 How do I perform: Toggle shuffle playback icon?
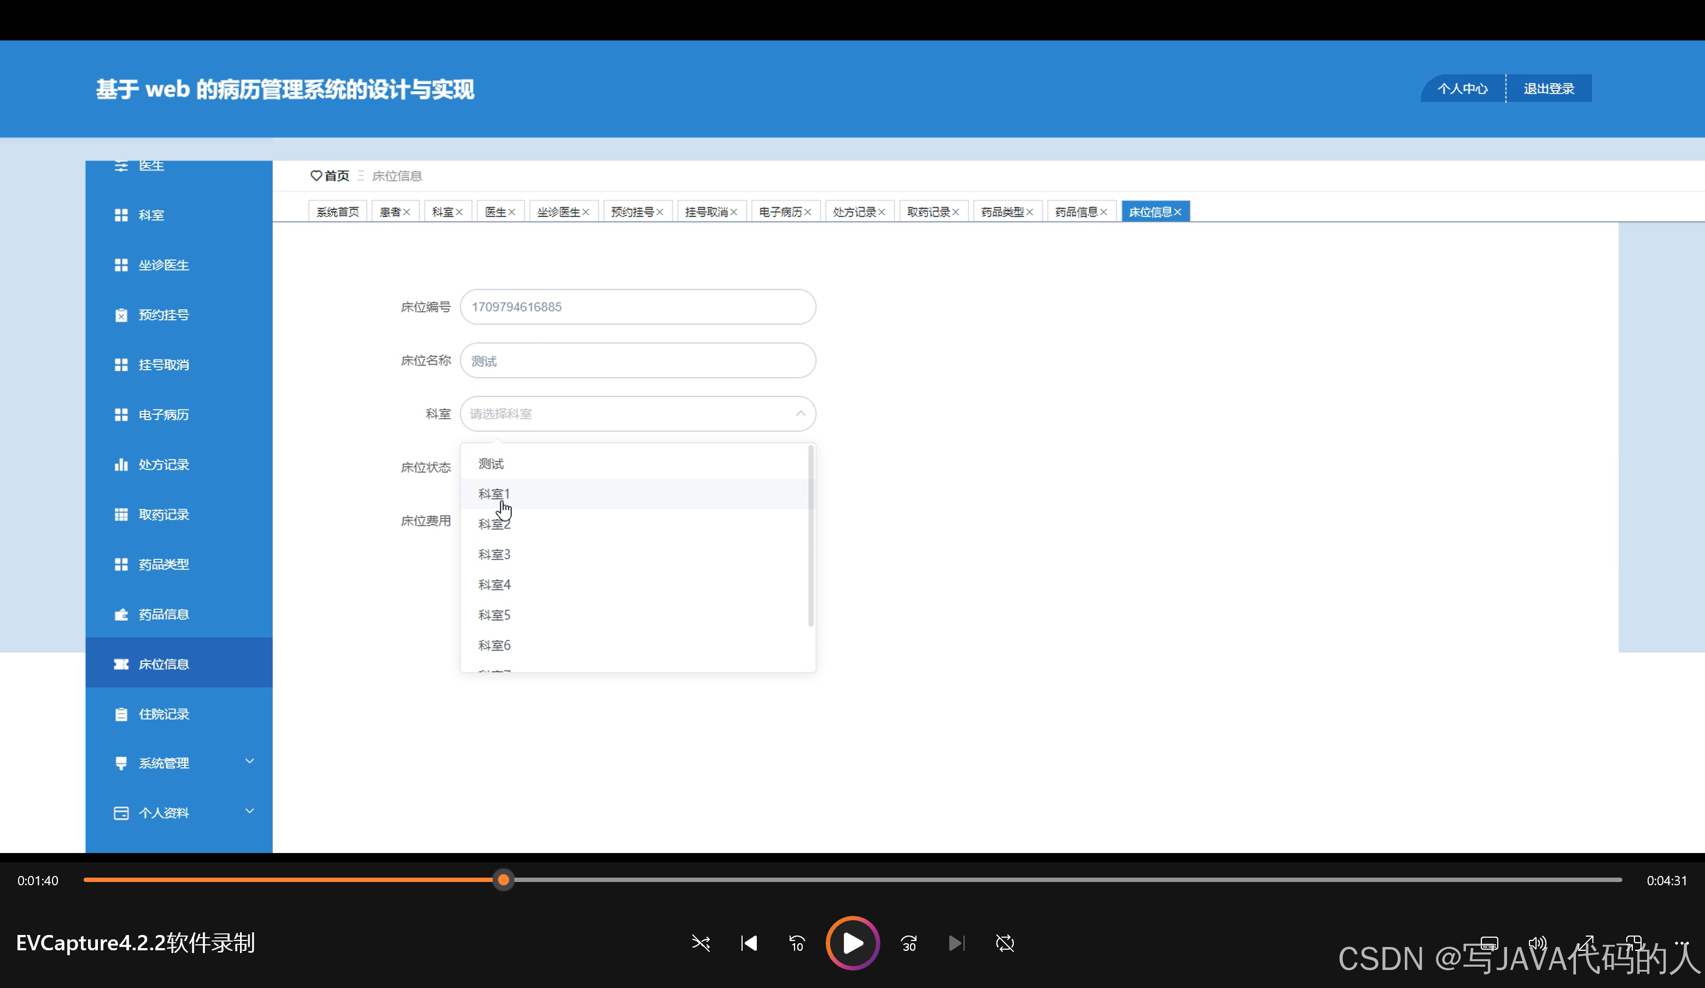click(x=700, y=943)
